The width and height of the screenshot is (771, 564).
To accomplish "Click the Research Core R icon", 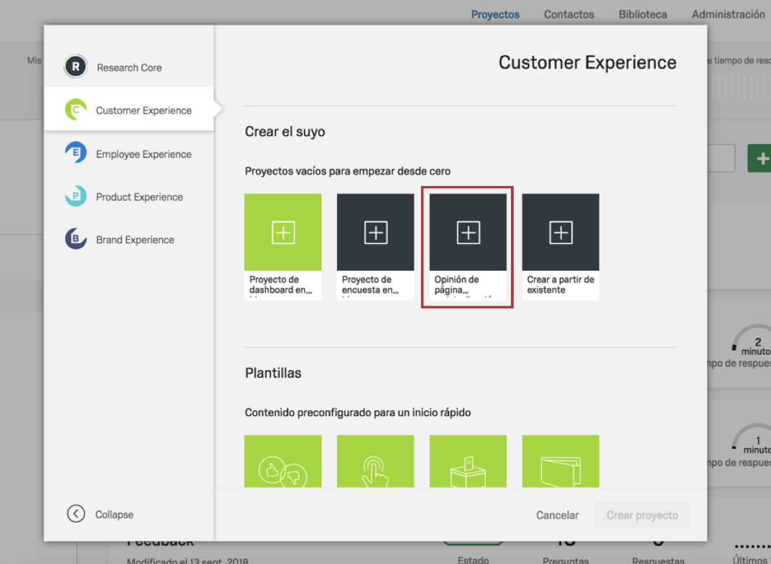I will [x=75, y=67].
